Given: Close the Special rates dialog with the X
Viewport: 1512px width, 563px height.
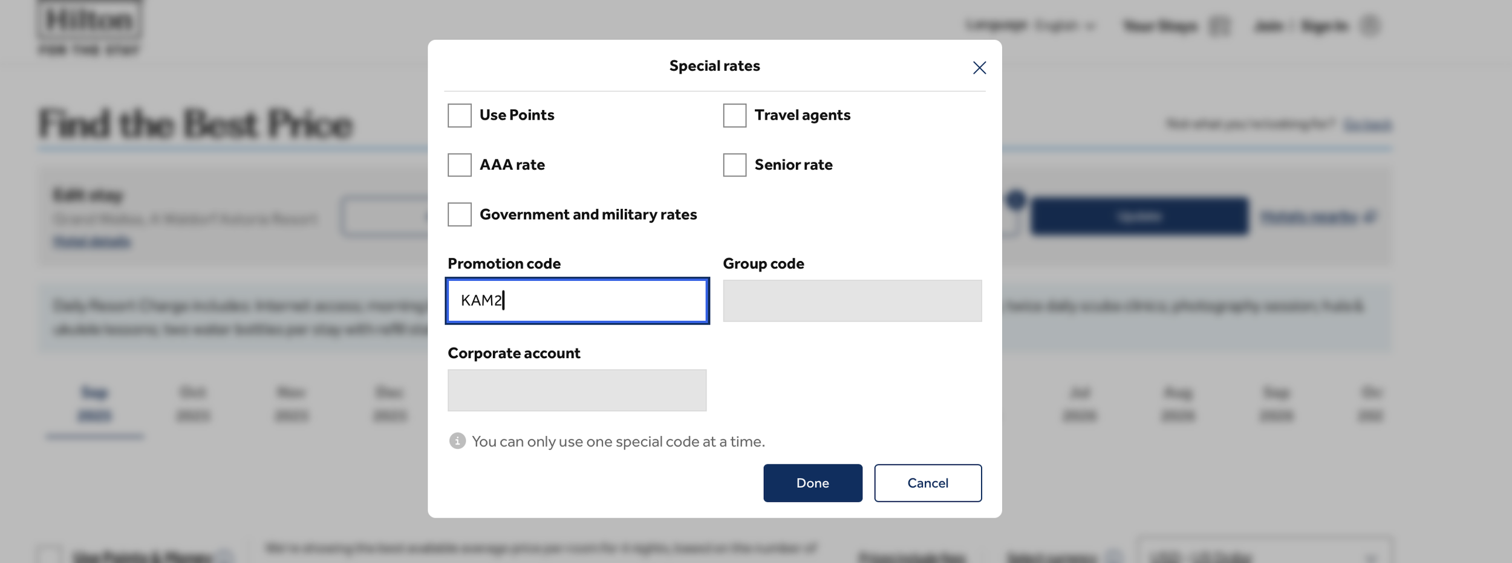Looking at the screenshot, I should (979, 68).
